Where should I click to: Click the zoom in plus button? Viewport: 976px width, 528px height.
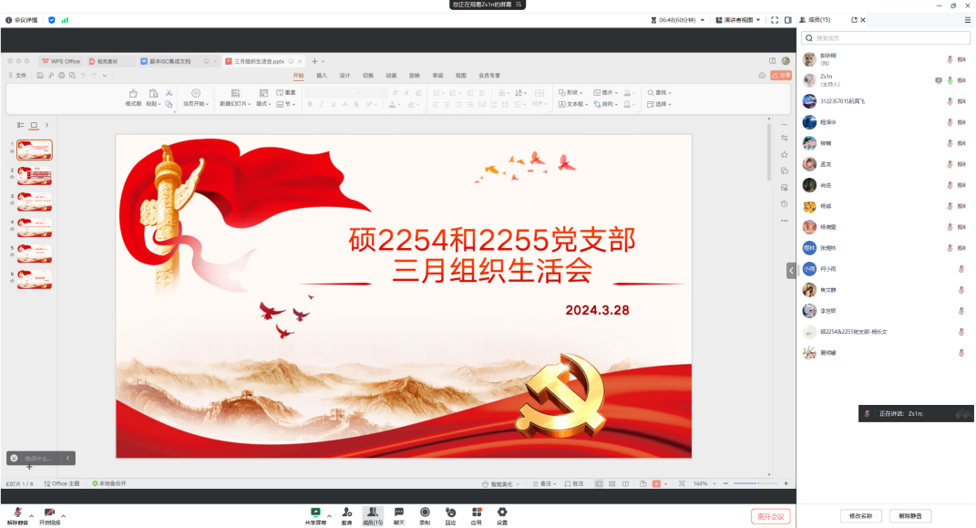pyautogui.click(x=786, y=483)
